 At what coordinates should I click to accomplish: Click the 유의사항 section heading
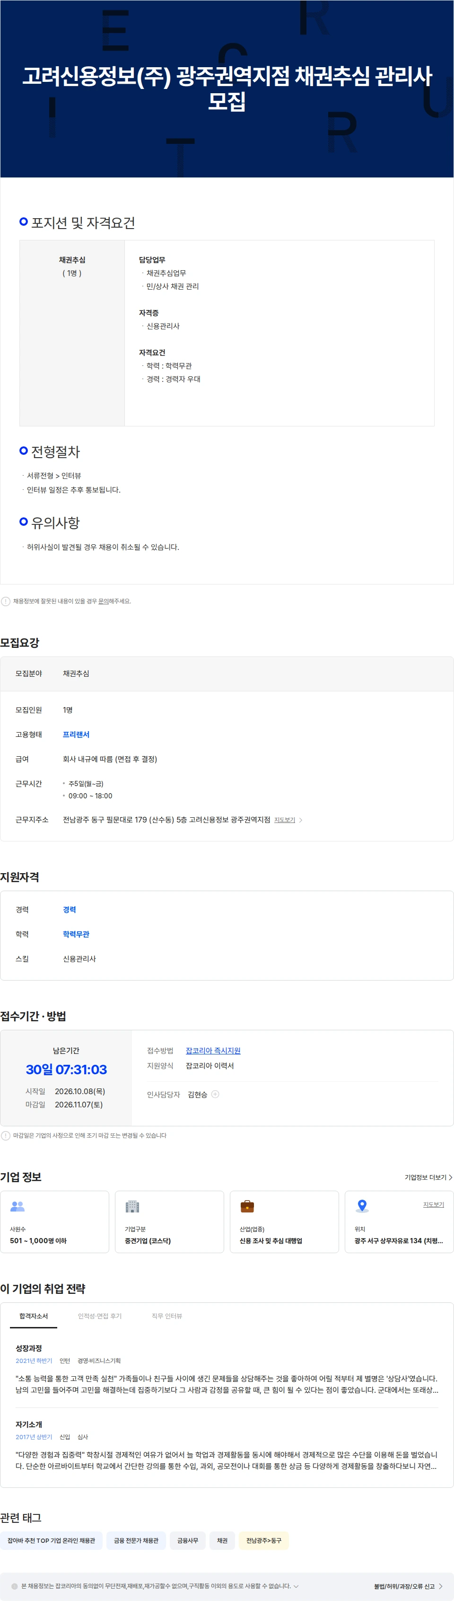55,522
